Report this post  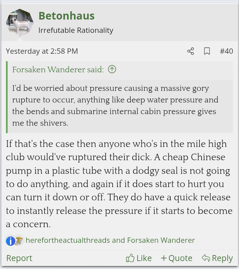(19, 258)
